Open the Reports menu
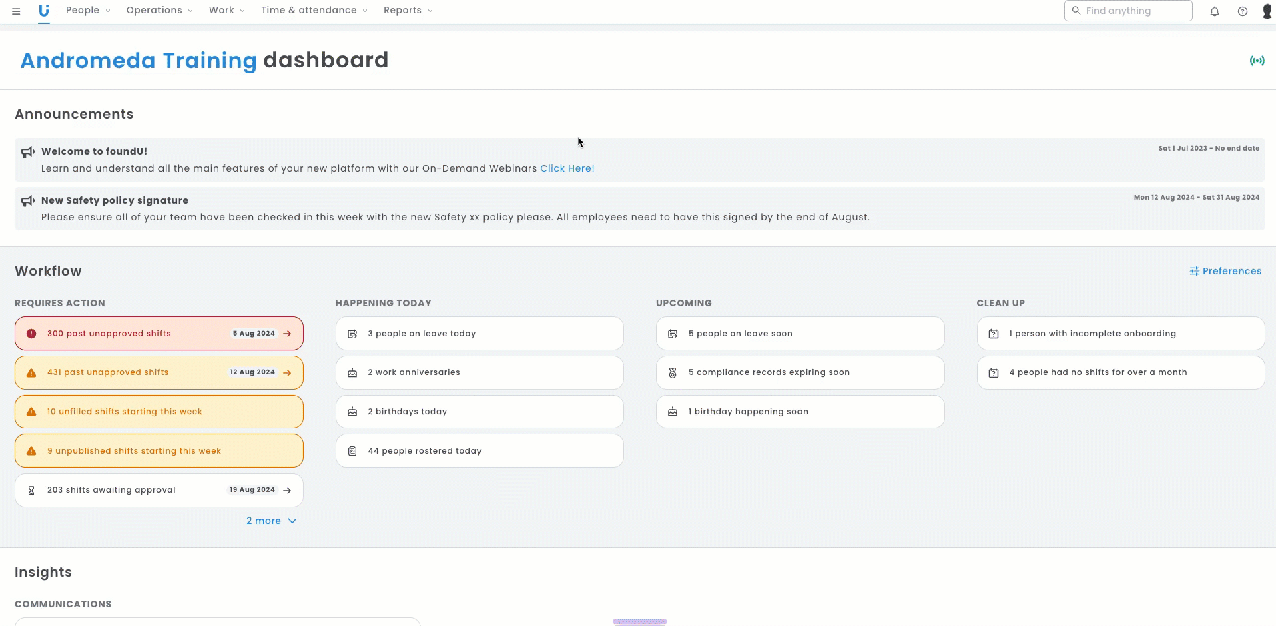 tap(408, 11)
